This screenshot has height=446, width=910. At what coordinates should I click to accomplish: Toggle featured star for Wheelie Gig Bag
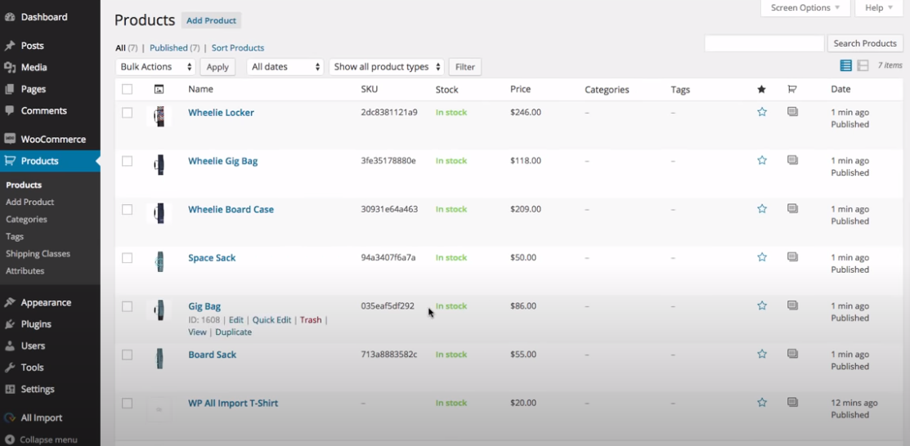tap(762, 160)
